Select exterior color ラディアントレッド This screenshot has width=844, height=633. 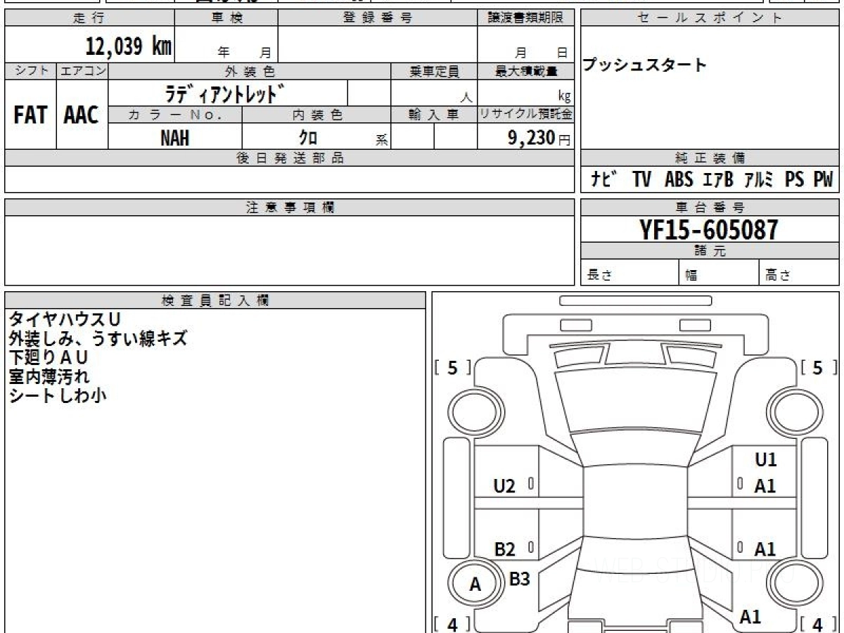click(x=225, y=93)
